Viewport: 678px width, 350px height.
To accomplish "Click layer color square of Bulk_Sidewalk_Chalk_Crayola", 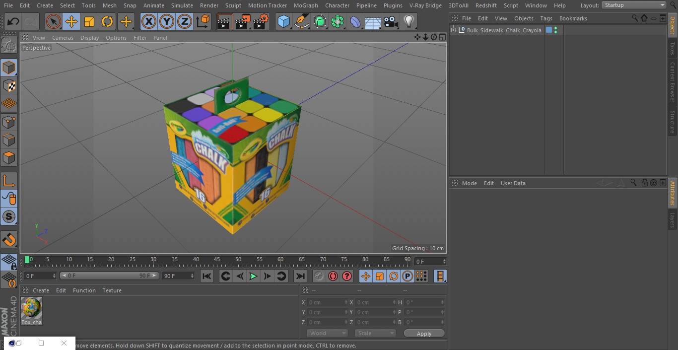I will click(549, 30).
